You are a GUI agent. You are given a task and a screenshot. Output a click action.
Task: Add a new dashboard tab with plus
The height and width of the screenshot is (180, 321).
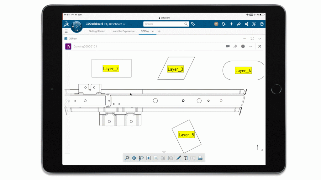pyautogui.click(x=159, y=31)
